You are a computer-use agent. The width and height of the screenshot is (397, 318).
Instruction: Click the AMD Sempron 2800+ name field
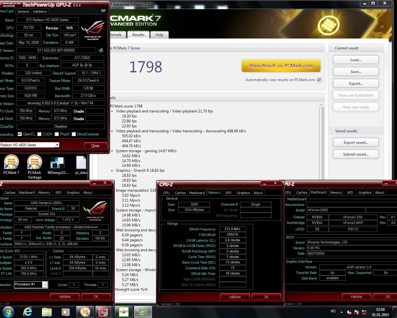47,203
